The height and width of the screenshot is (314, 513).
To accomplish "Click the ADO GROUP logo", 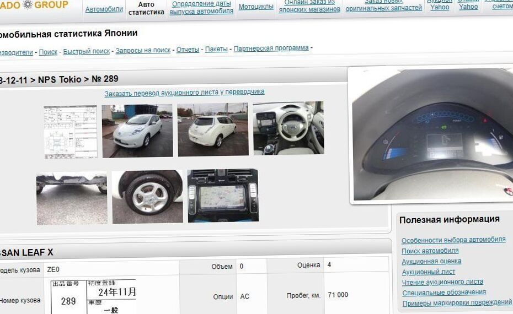I will pos(34,5).
